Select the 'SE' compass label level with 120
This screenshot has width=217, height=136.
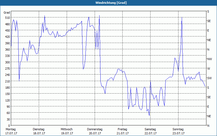click(x=209, y=97)
